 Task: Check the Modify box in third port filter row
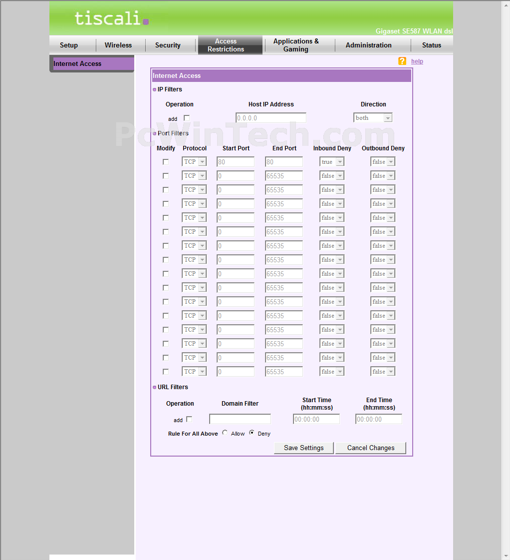(166, 190)
